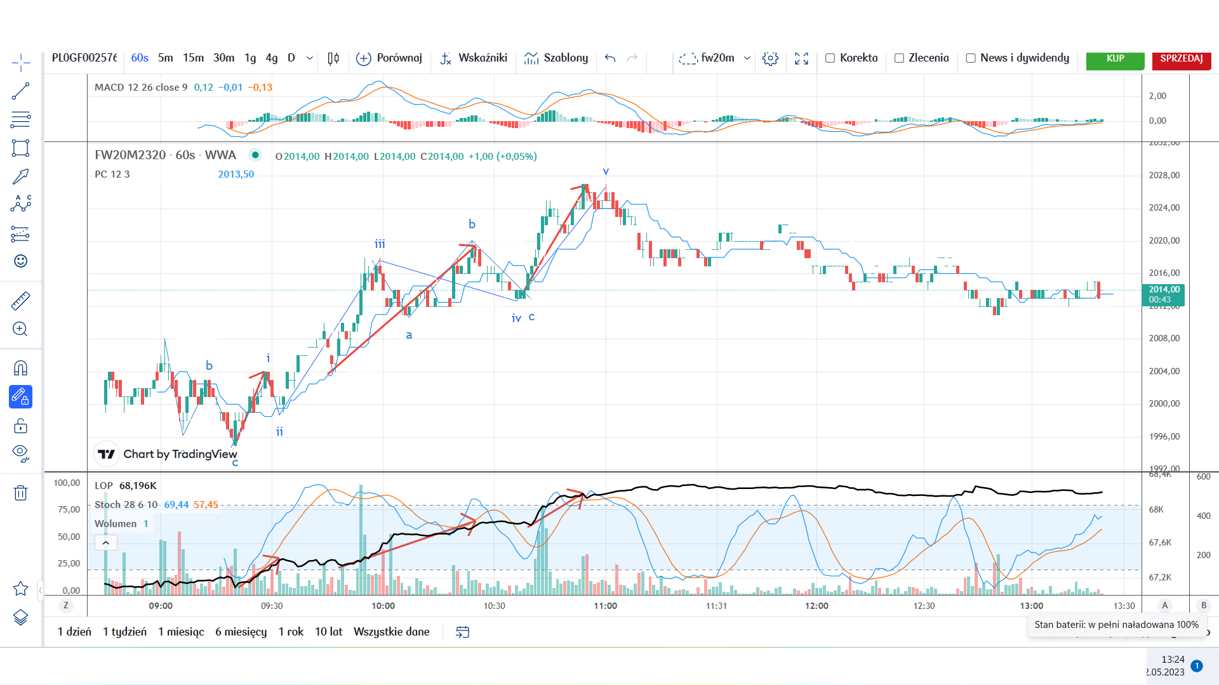Select the 60s interval

pos(140,58)
